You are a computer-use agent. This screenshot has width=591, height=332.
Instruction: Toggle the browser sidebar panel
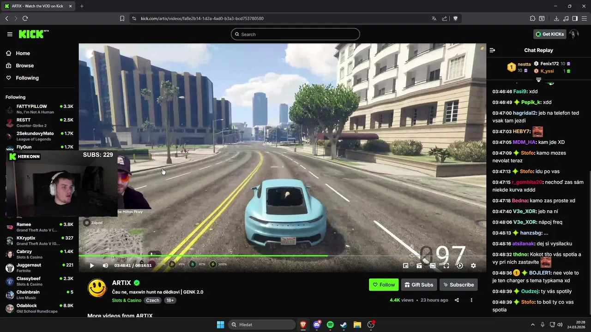(575, 18)
